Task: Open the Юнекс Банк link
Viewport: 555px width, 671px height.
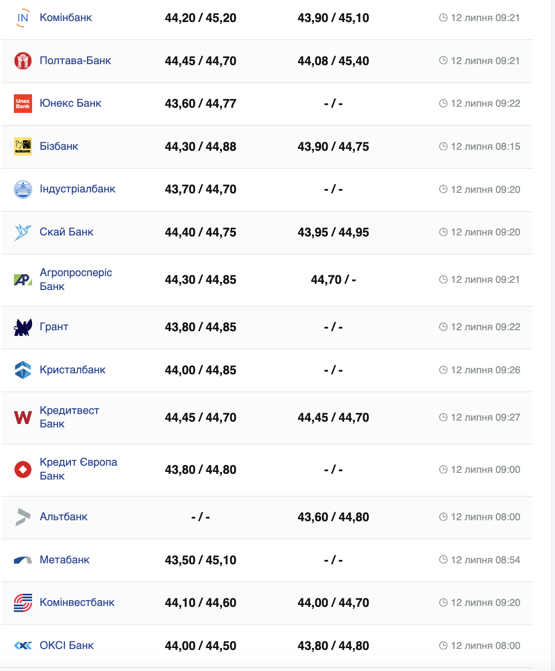Action: pyautogui.click(x=70, y=103)
